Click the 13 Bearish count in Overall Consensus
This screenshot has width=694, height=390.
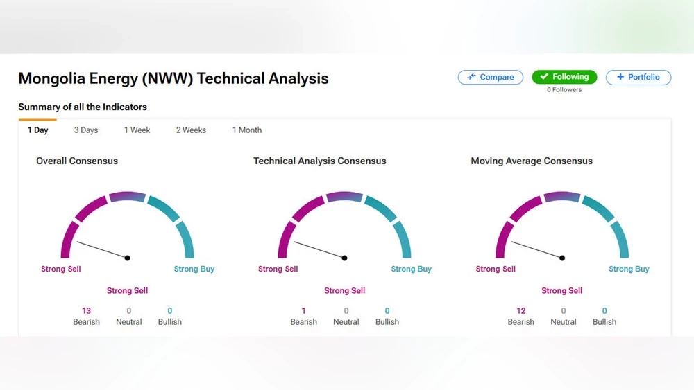click(86, 311)
